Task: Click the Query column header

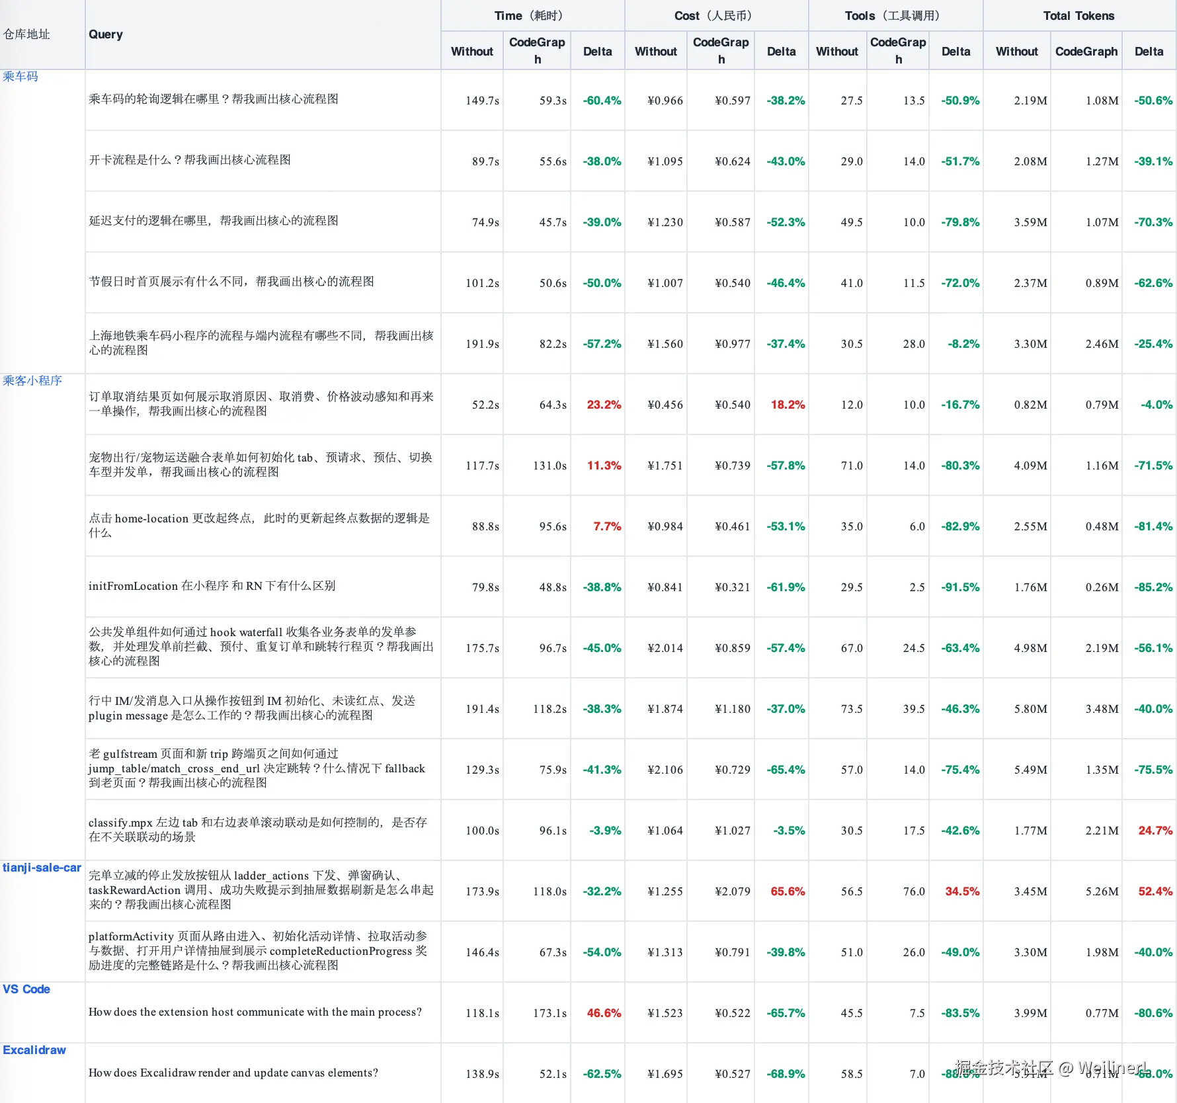Action: pyautogui.click(x=106, y=34)
